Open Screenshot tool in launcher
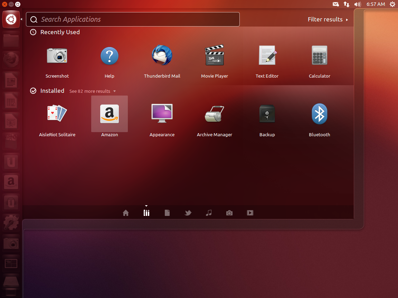The image size is (398, 298). (11, 243)
